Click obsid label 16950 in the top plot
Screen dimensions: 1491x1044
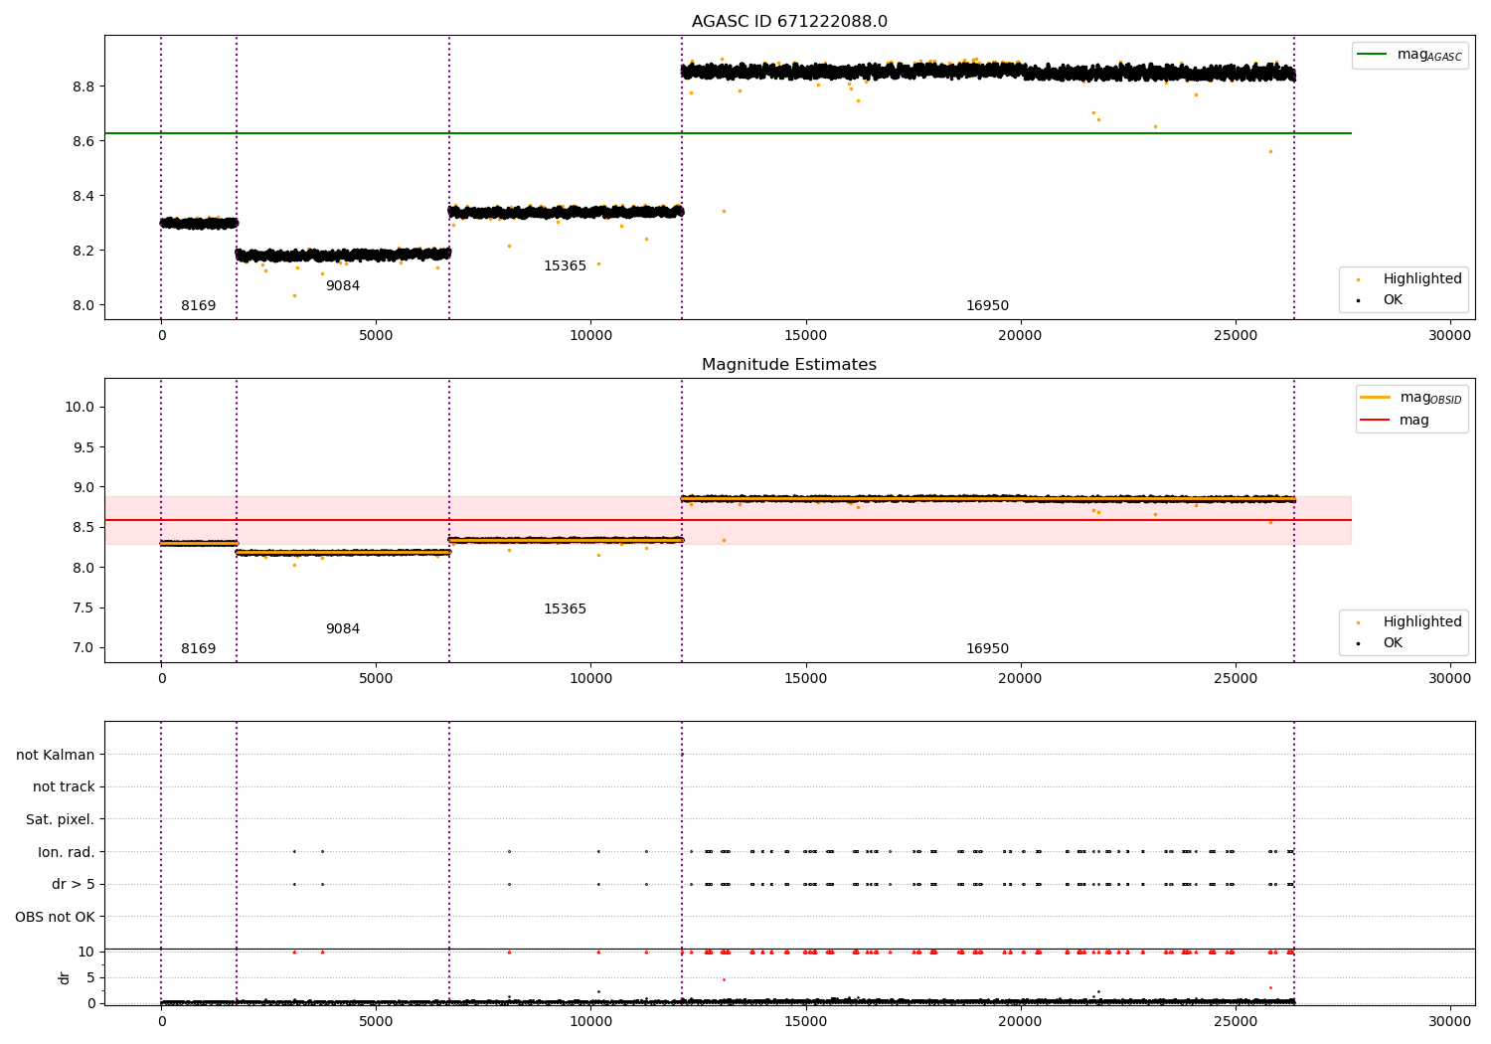pyautogui.click(x=987, y=306)
